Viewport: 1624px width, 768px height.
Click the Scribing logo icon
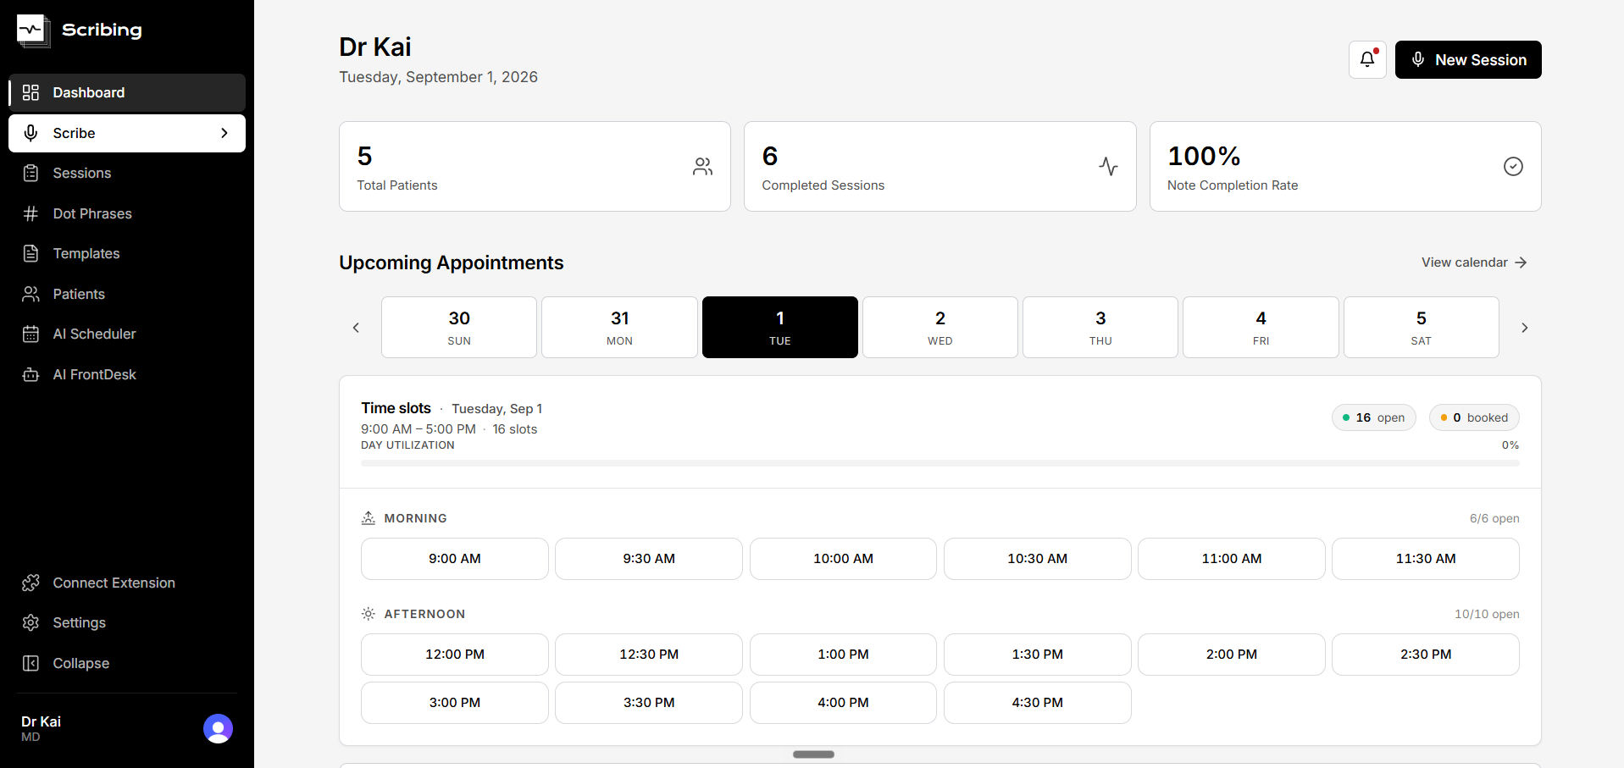click(32, 30)
